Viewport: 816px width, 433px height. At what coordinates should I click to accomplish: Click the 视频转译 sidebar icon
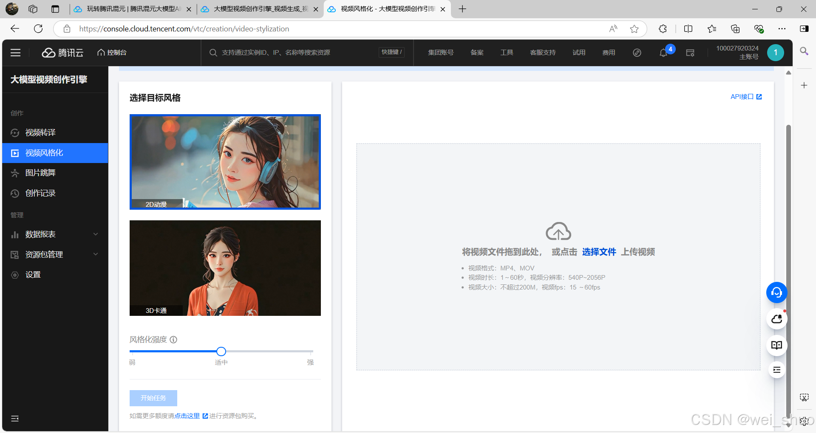(x=15, y=133)
